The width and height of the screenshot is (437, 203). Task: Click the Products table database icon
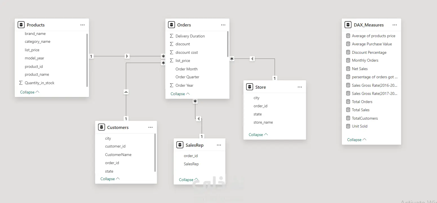pos(21,25)
